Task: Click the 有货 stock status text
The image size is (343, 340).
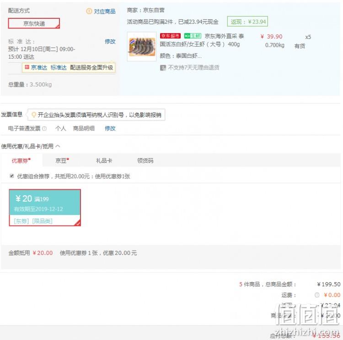Action: [300, 46]
